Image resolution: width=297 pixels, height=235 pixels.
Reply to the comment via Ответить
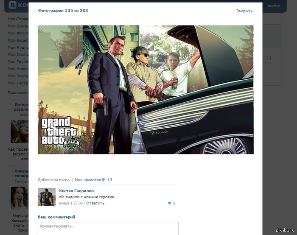pyautogui.click(x=95, y=203)
